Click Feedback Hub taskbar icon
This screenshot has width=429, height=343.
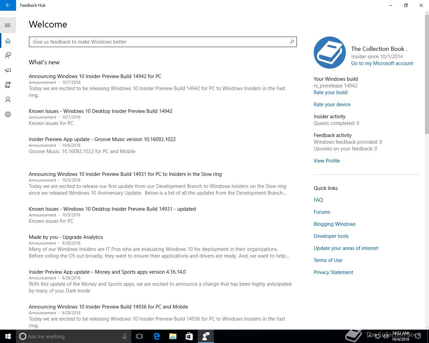pos(205,336)
